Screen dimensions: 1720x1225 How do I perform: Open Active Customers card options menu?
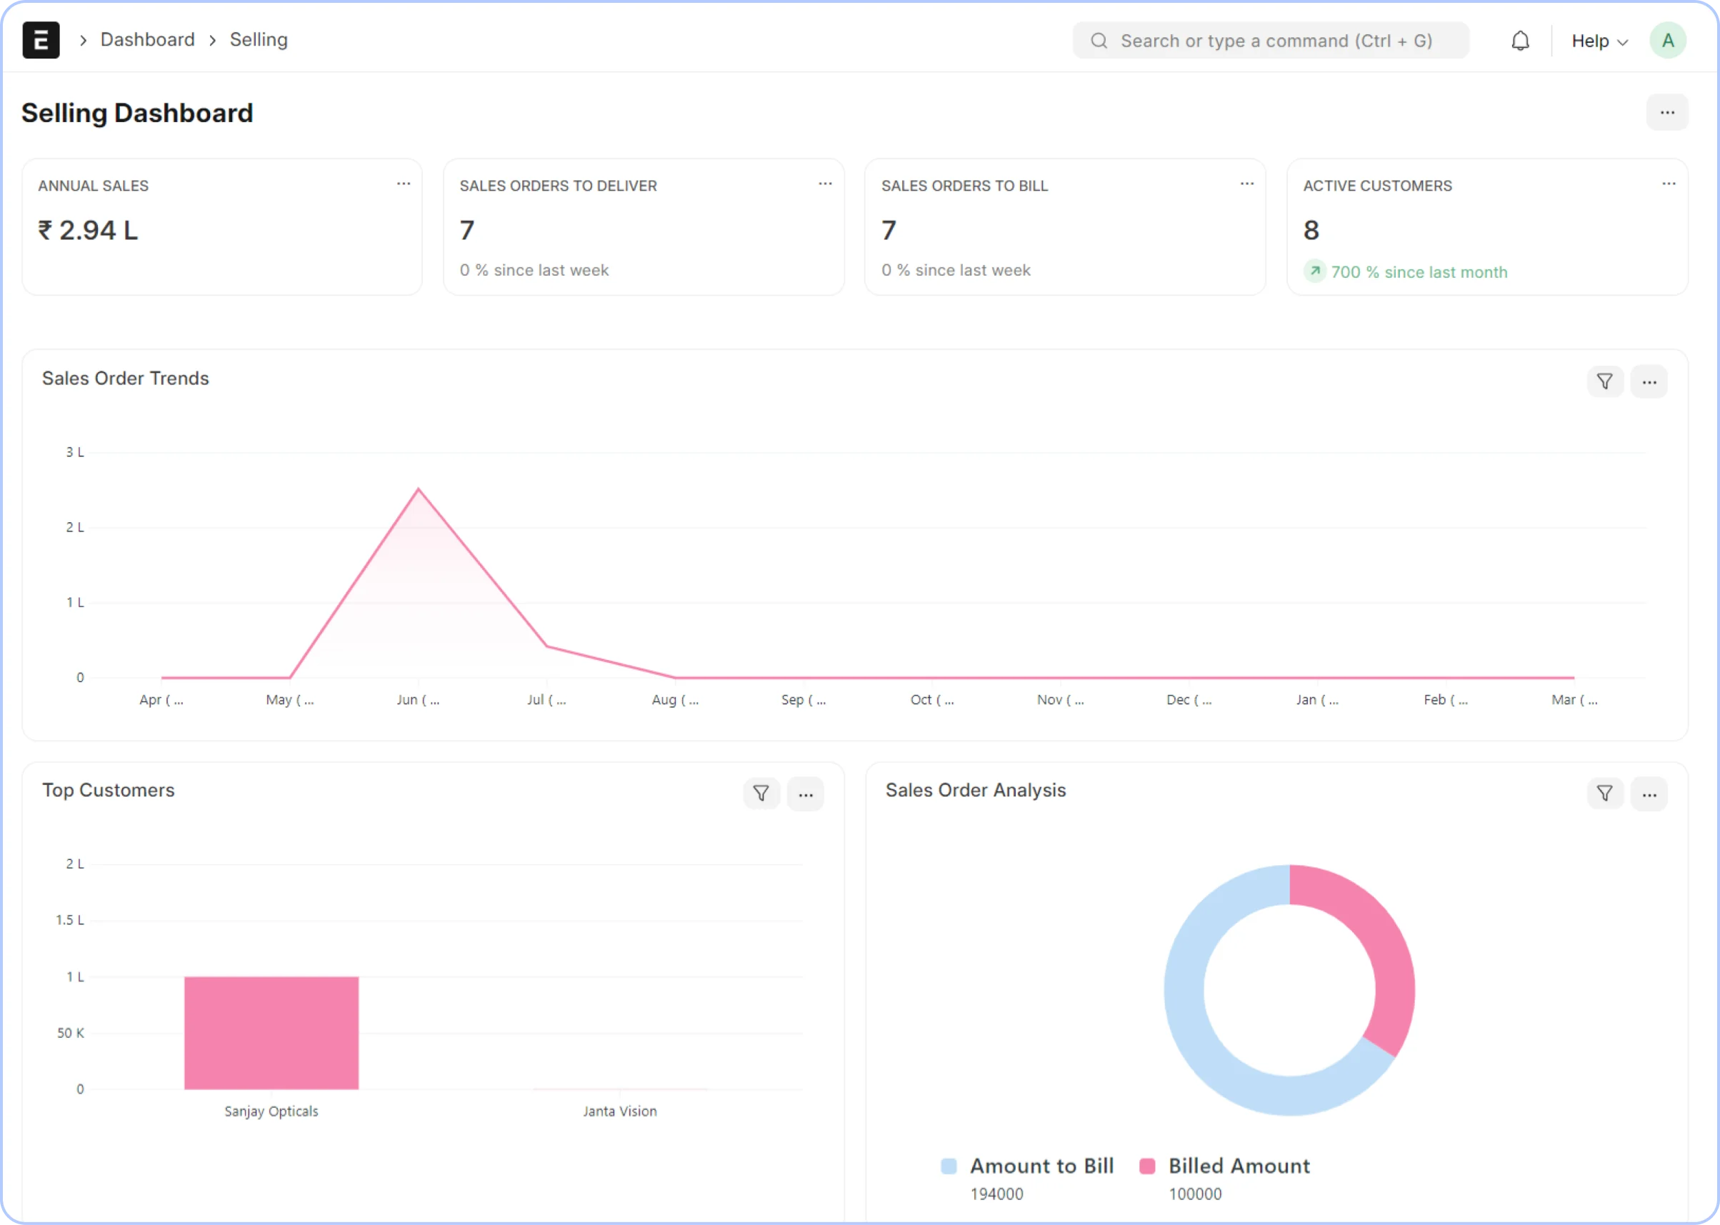1668,184
